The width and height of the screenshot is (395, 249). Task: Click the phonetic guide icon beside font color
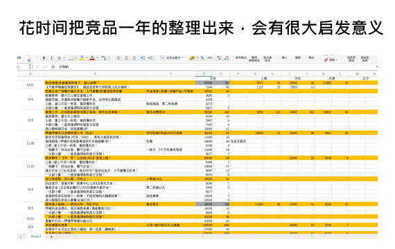coord(104,58)
